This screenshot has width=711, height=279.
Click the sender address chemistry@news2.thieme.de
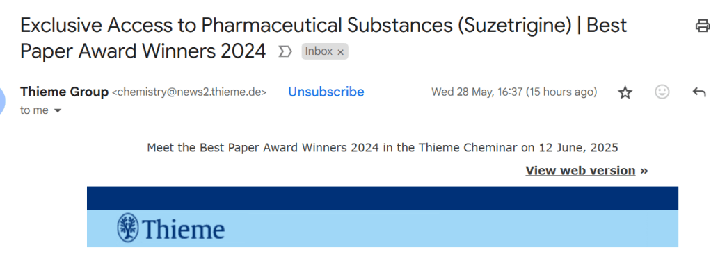point(189,92)
